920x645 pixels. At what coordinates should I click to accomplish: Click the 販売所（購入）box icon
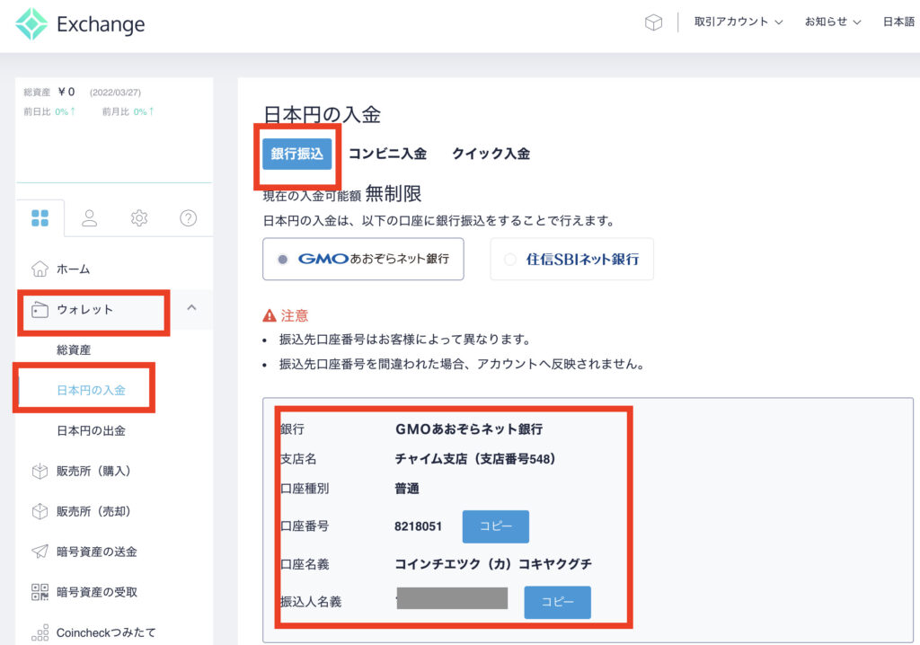[x=40, y=471]
